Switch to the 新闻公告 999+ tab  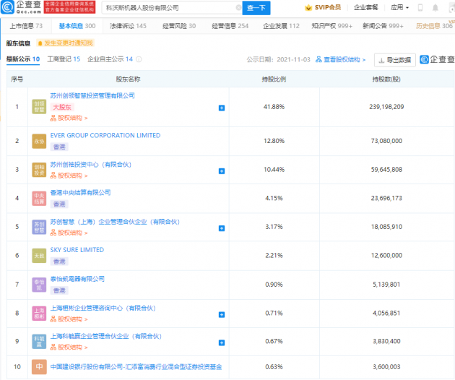point(383,26)
